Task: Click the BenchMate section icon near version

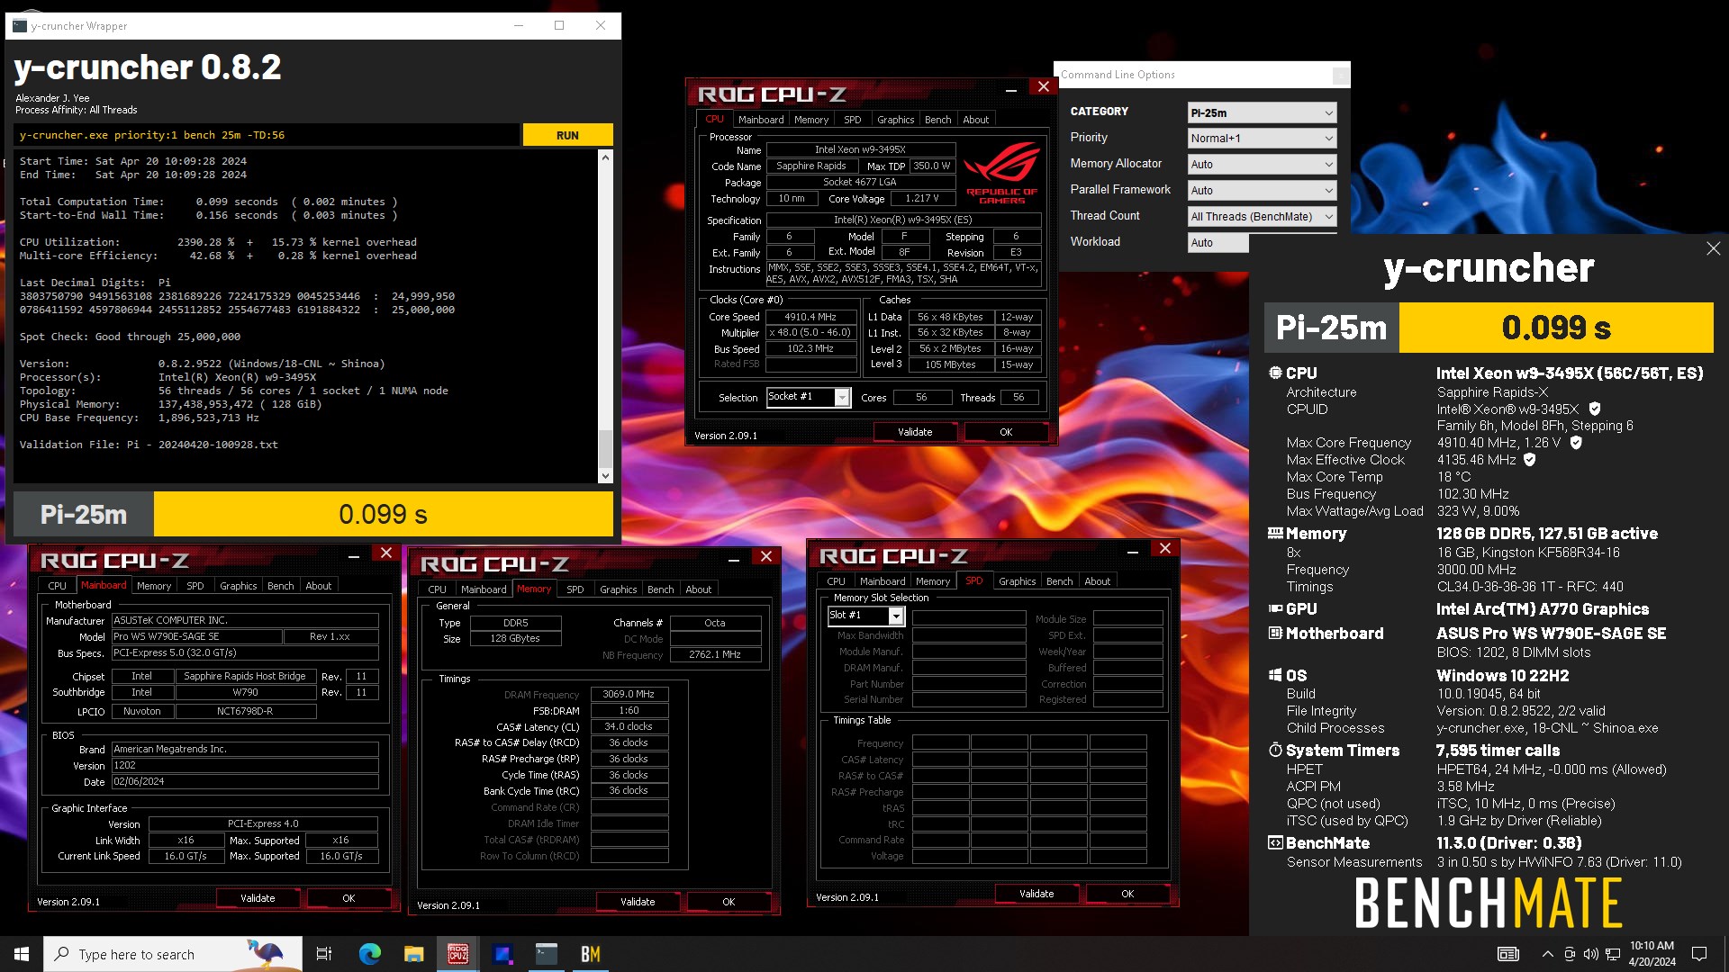Action: (1275, 843)
